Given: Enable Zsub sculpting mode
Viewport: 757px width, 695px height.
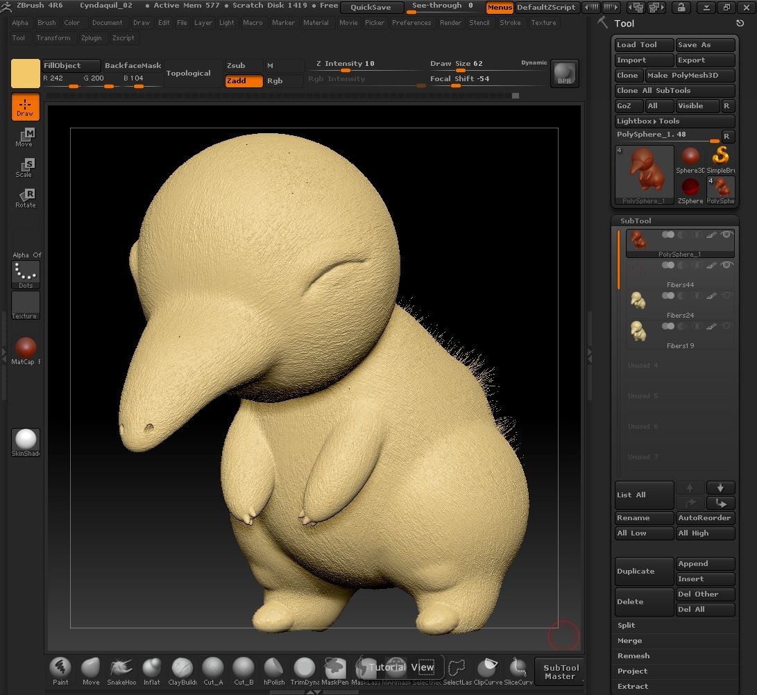Looking at the screenshot, I should pos(242,65).
